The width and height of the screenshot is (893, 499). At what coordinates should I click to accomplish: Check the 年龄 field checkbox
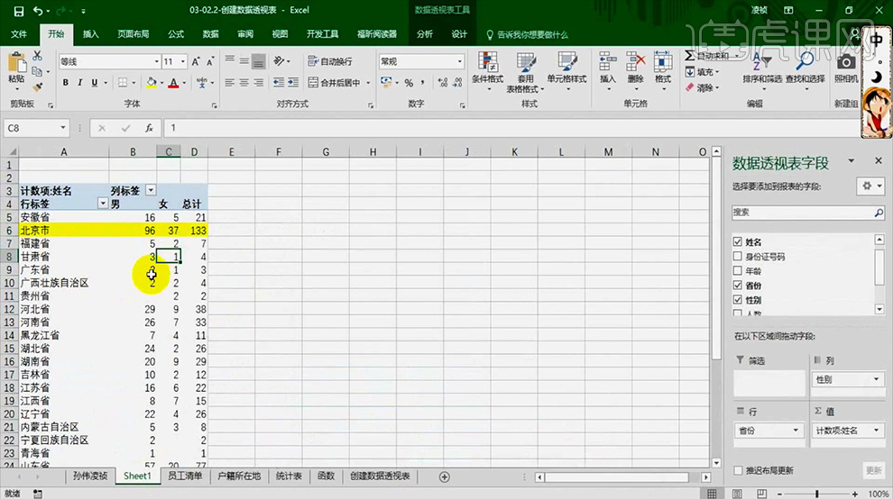pyautogui.click(x=738, y=271)
